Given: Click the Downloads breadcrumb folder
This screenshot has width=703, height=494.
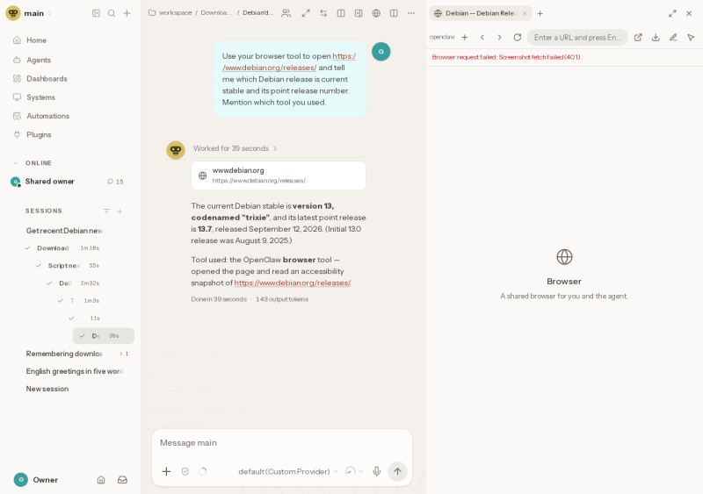Looking at the screenshot, I should 215,13.
